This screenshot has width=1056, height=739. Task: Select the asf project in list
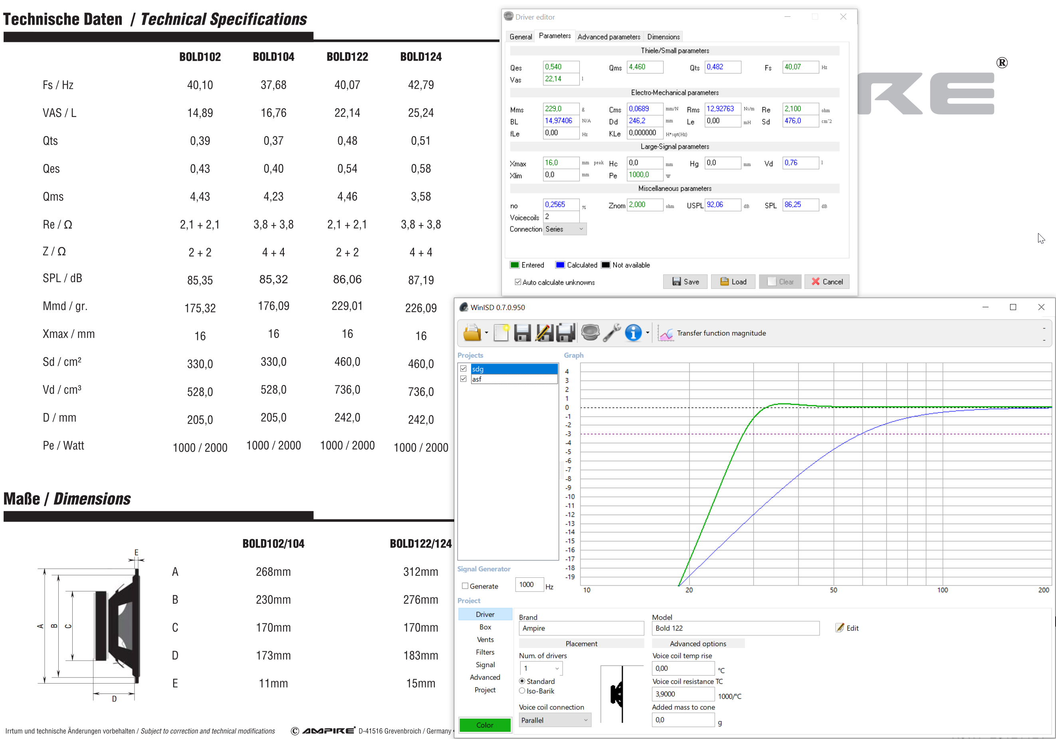coord(514,379)
